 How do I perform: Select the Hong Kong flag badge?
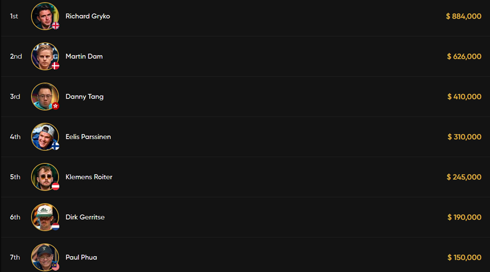click(56, 106)
